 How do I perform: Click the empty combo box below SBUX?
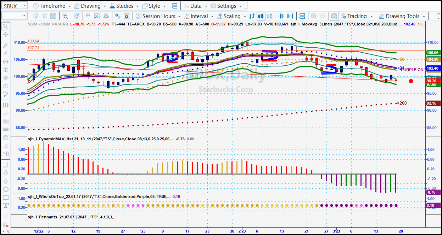14,16
